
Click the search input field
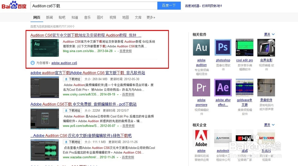click(x=94, y=6)
